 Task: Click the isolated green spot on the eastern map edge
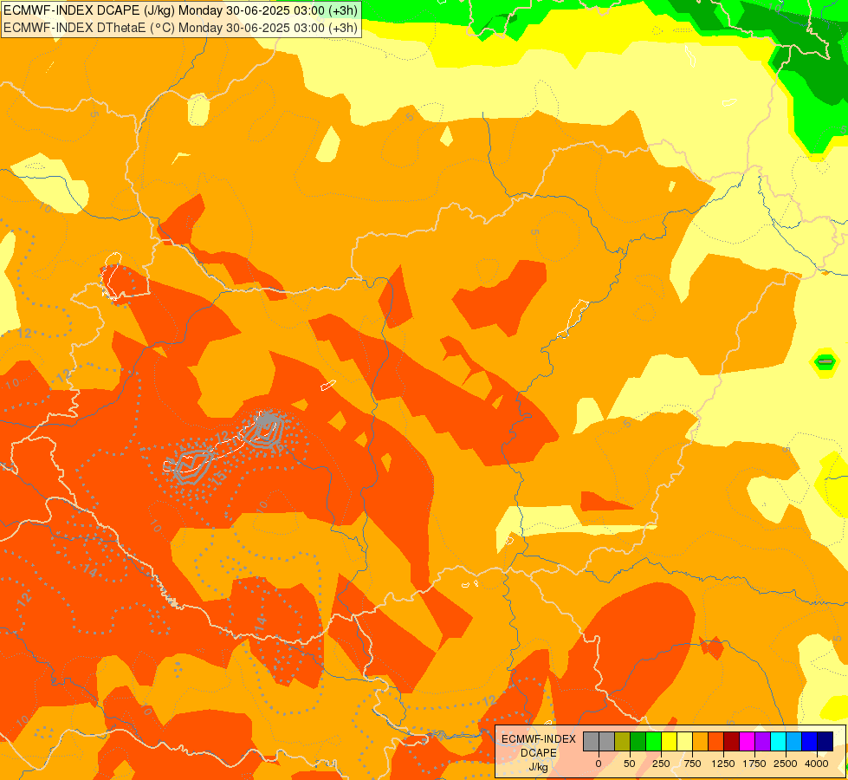tap(825, 361)
